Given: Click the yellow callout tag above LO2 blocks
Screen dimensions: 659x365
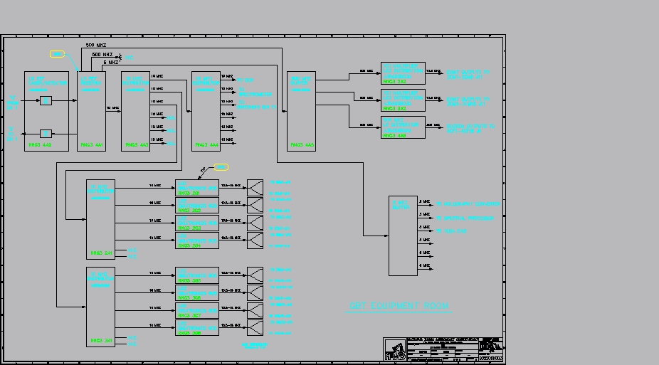Looking at the screenshot, I should pos(221,167).
